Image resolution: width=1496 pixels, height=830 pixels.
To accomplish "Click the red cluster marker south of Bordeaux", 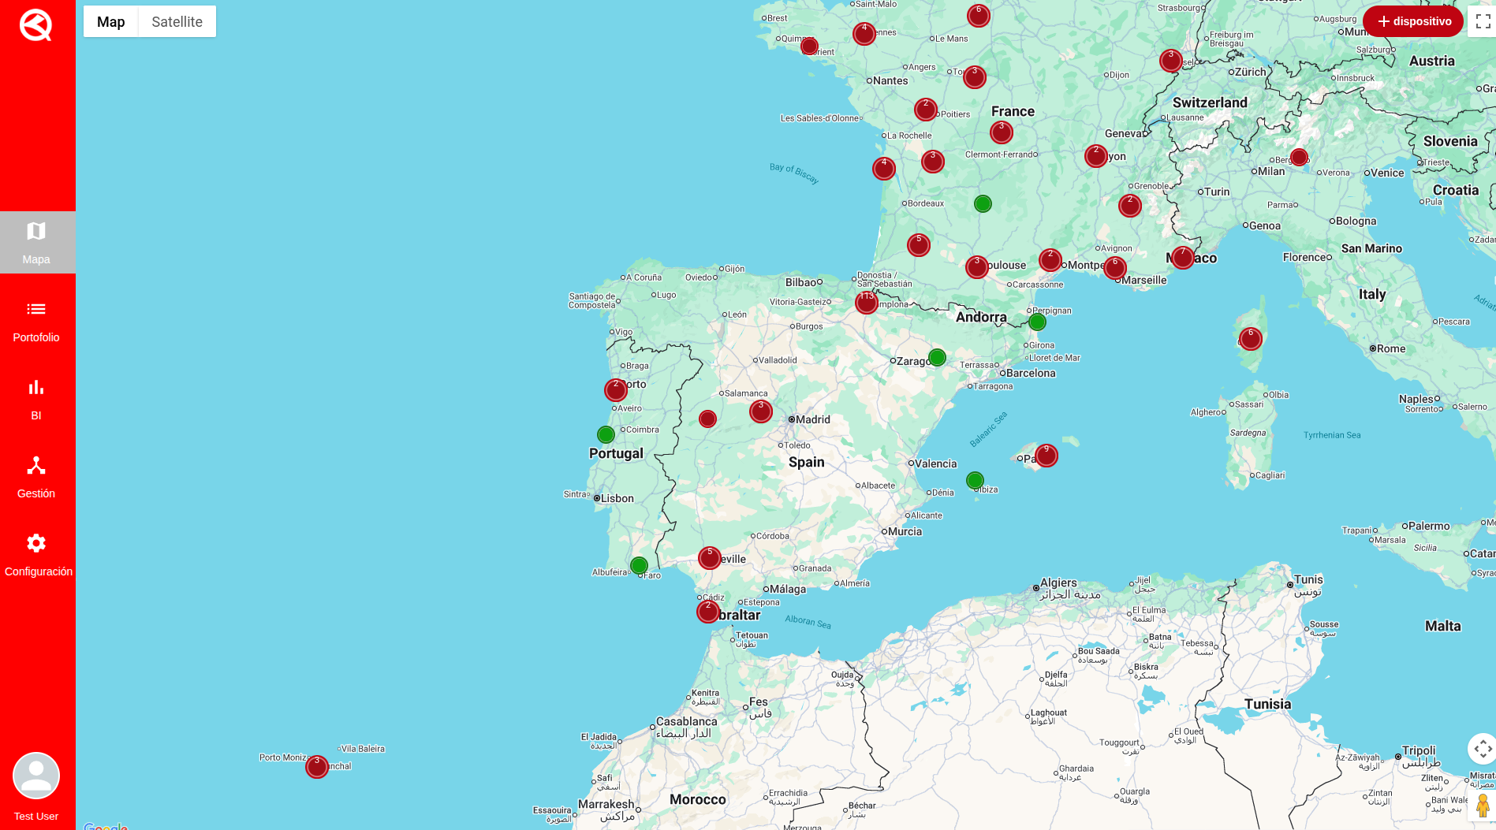I will tap(919, 245).
